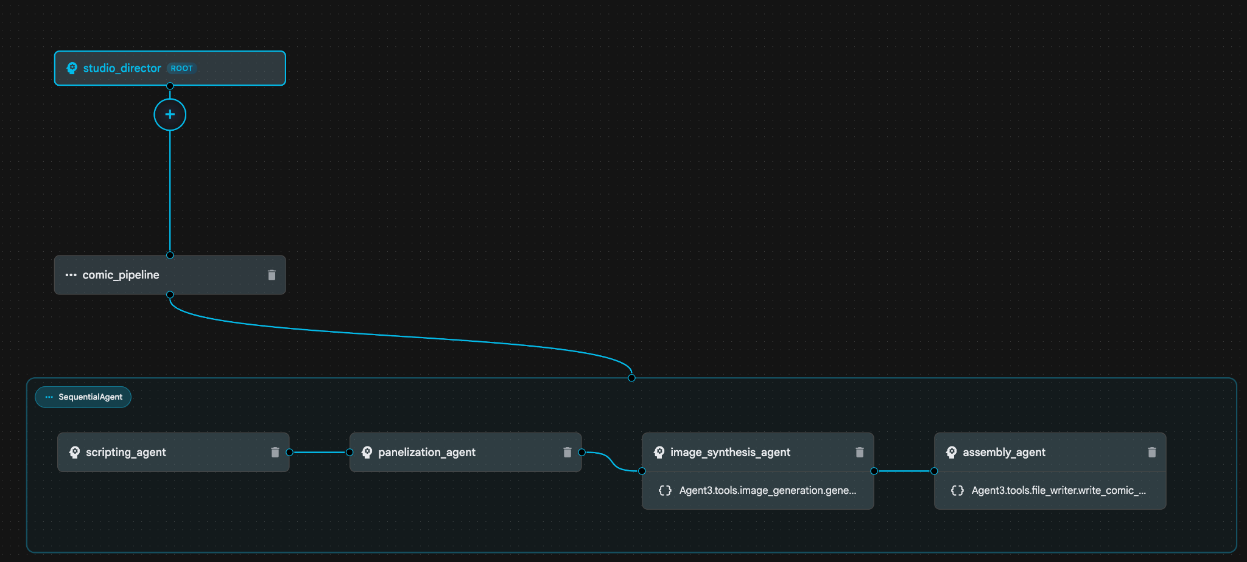Click the studio_director agent head icon
Viewport: 1247px width, 562px height.
pos(72,68)
